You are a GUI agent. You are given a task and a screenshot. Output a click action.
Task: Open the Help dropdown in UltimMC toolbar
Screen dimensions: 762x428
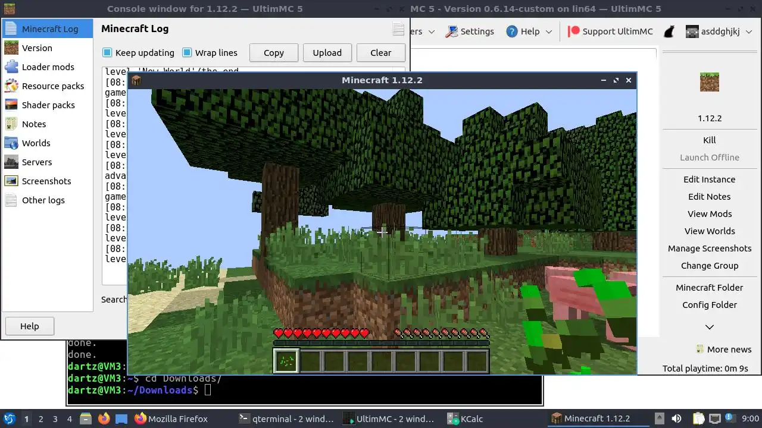point(529,32)
